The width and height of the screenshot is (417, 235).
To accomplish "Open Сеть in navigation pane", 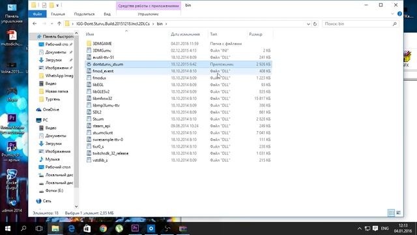I will point(44,201).
